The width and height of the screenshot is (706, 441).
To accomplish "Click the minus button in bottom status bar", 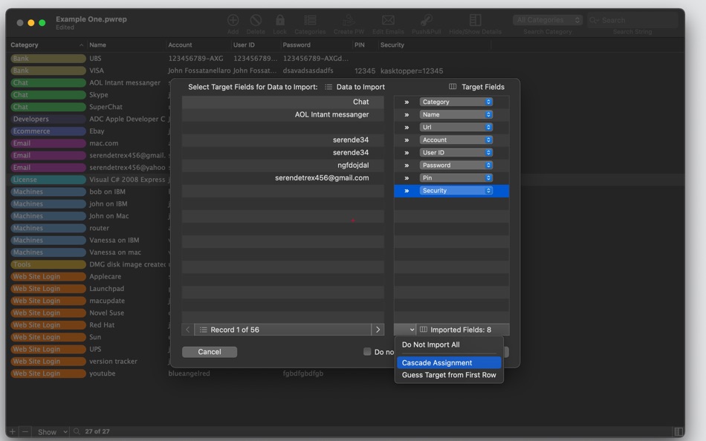I will 25,431.
